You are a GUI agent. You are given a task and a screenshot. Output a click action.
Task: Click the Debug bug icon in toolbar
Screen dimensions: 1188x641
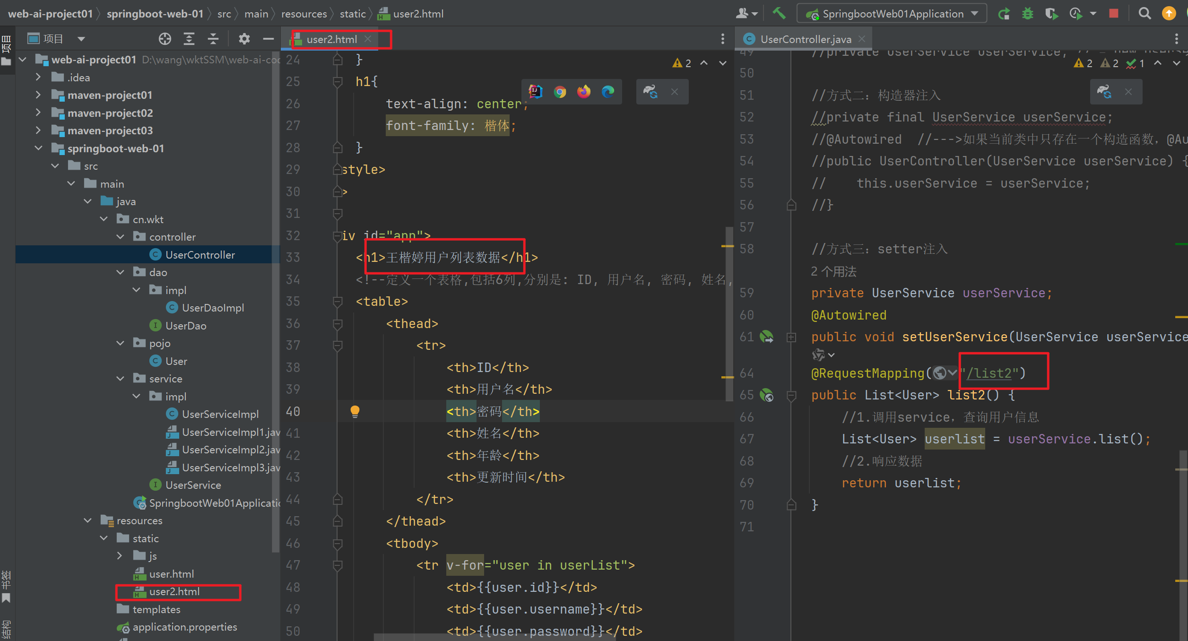pyautogui.click(x=1027, y=13)
